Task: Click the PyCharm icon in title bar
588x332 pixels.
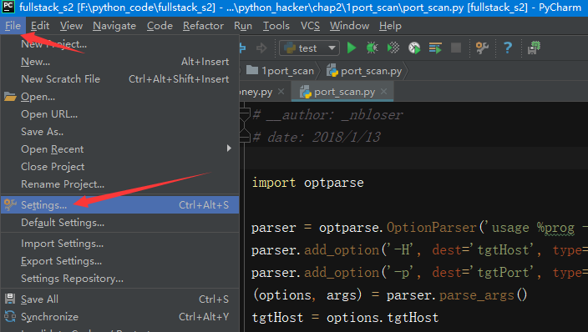Action: click(8, 7)
